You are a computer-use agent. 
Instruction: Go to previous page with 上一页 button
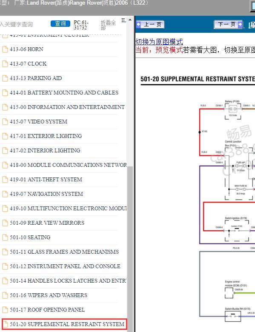(150, 25)
